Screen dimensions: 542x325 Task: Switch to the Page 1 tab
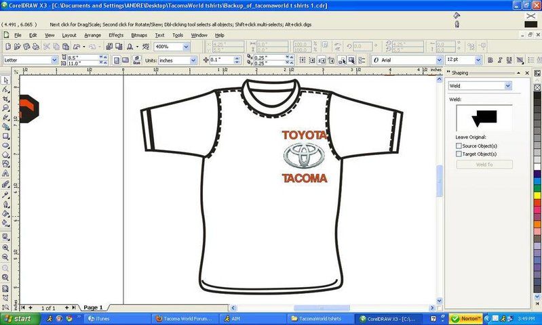click(x=93, y=307)
